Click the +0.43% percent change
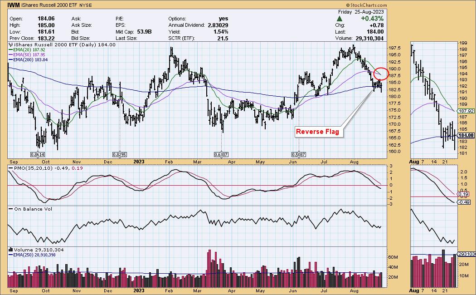The width and height of the screenshot is (476, 295). [x=372, y=19]
